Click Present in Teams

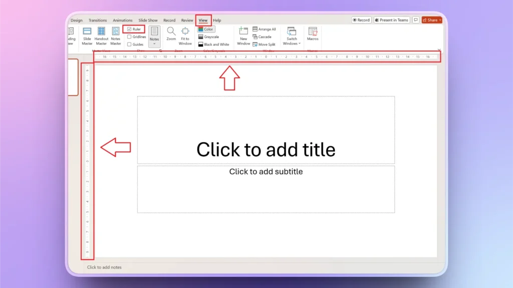(392, 20)
